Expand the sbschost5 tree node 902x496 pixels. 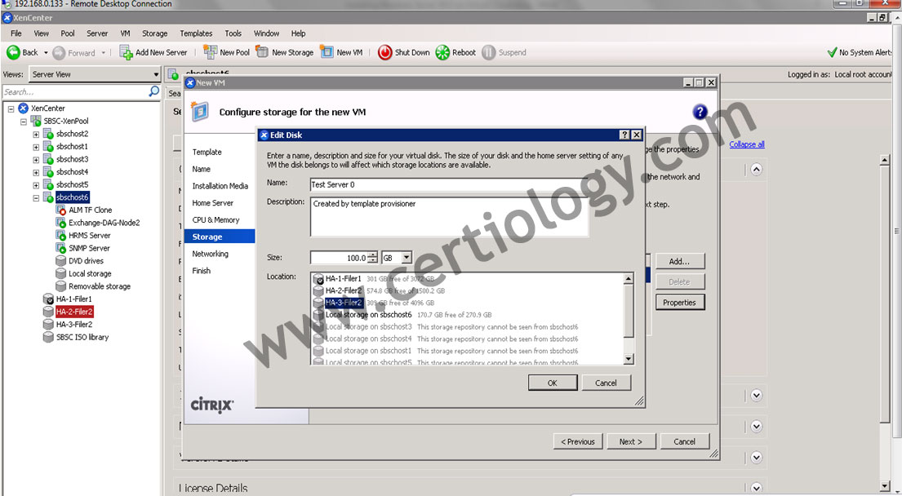pyautogui.click(x=36, y=185)
